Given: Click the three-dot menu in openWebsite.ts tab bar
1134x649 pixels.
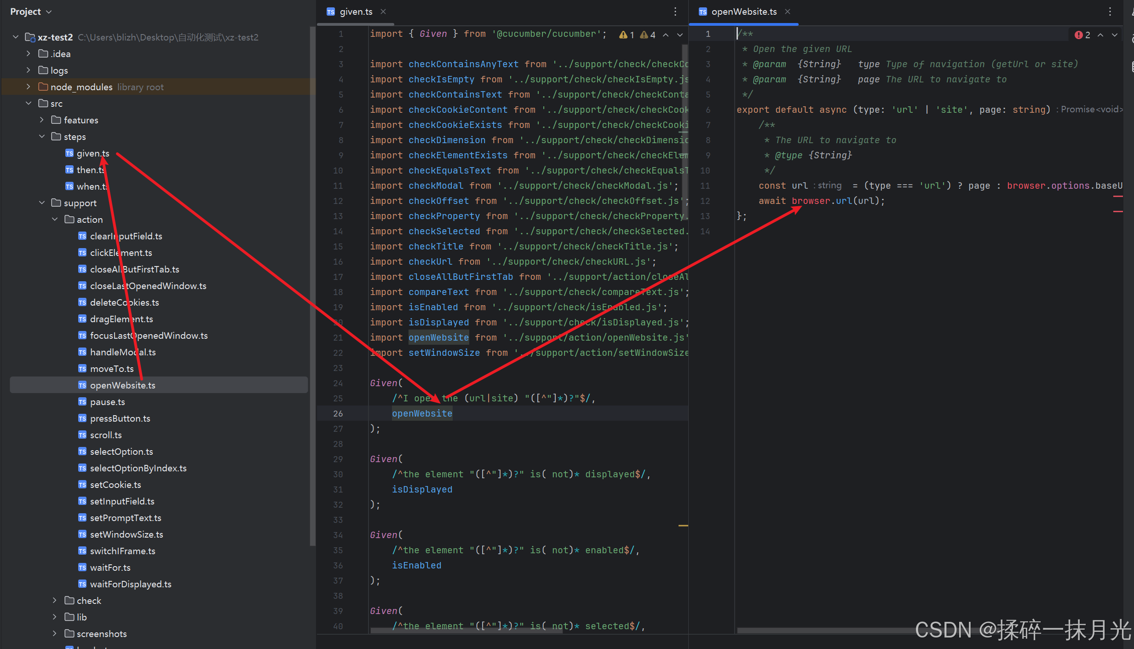Looking at the screenshot, I should click(1110, 12).
